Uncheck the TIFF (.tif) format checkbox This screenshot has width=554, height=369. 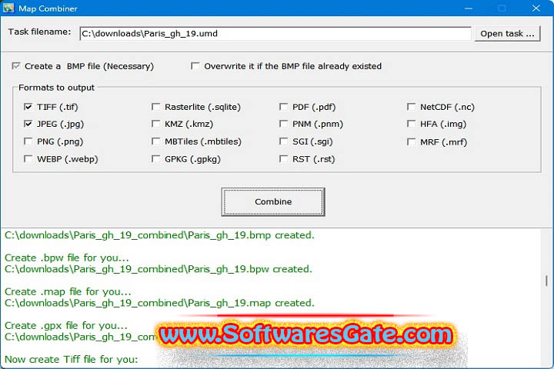[28, 107]
